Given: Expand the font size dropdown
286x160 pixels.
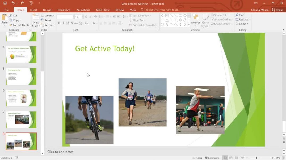Looking at the screenshot, I should [83, 17].
